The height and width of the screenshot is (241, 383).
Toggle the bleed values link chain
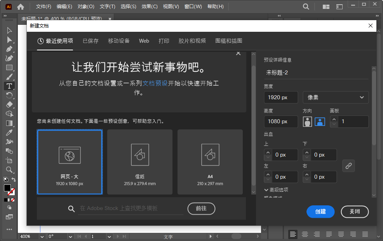(348, 165)
